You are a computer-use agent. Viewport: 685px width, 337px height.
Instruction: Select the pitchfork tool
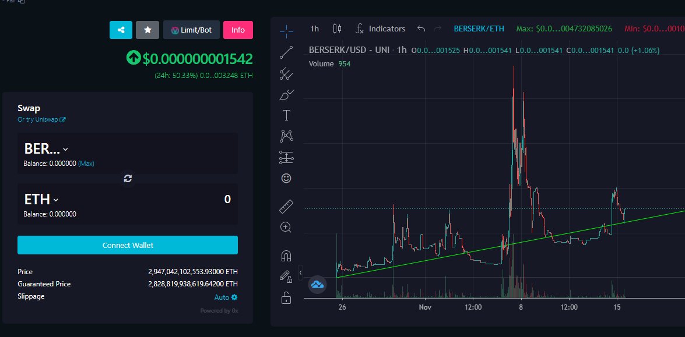coord(286,73)
